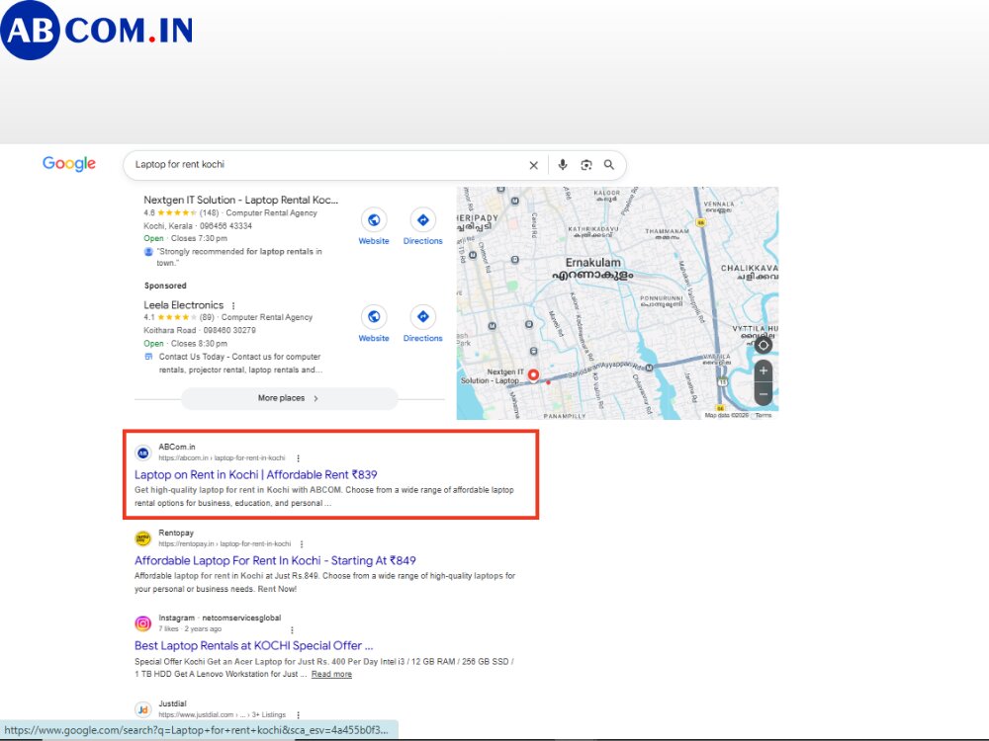The height and width of the screenshot is (741, 989).
Task: Get Directions icon for Leela Electronics
Action: [x=423, y=317]
